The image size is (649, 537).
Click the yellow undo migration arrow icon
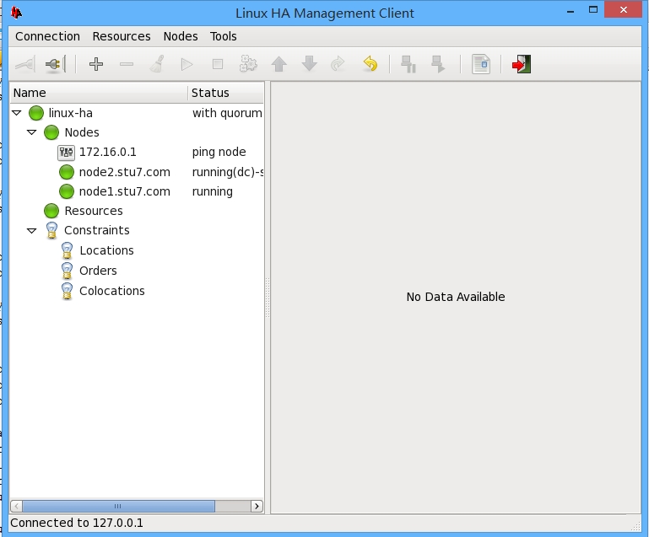[x=370, y=64]
